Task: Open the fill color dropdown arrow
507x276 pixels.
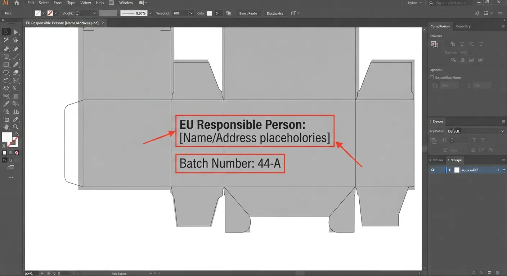Action: click(x=44, y=13)
